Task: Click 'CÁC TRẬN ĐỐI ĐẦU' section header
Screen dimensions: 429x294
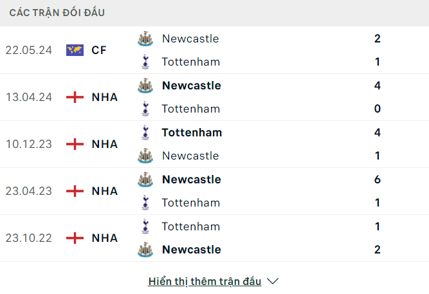Action: coord(57,13)
